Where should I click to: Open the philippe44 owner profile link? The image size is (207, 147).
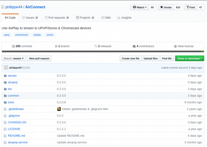coord(14,7)
